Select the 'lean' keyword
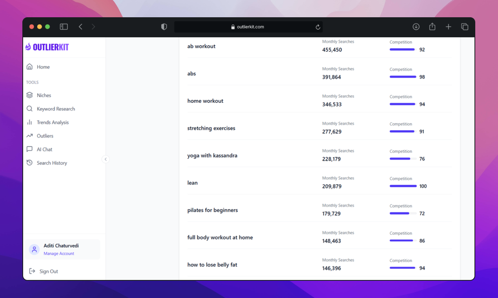The height and width of the screenshot is (298, 498). click(x=193, y=183)
